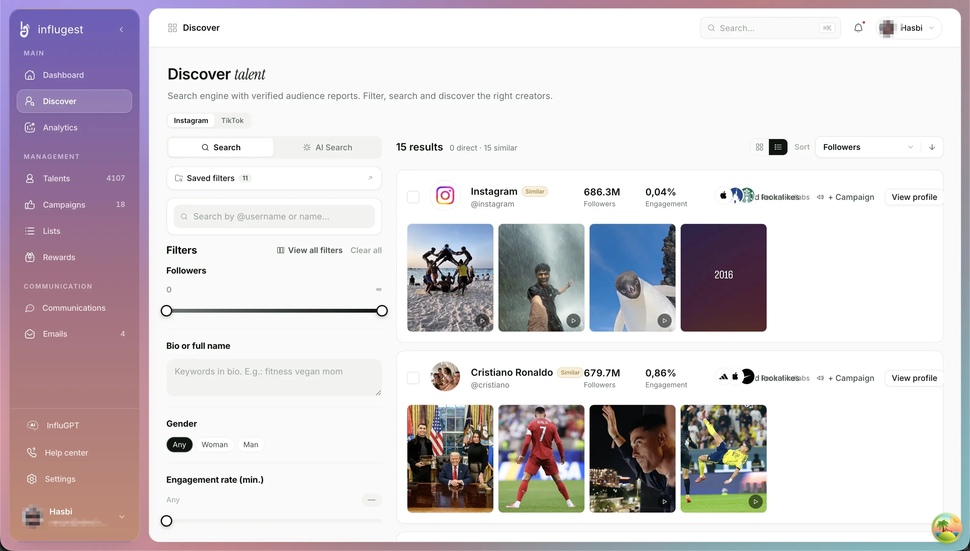This screenshot has height=551, width=970.
Task: Focus bio keywords text area
Action: pos(274,377)
